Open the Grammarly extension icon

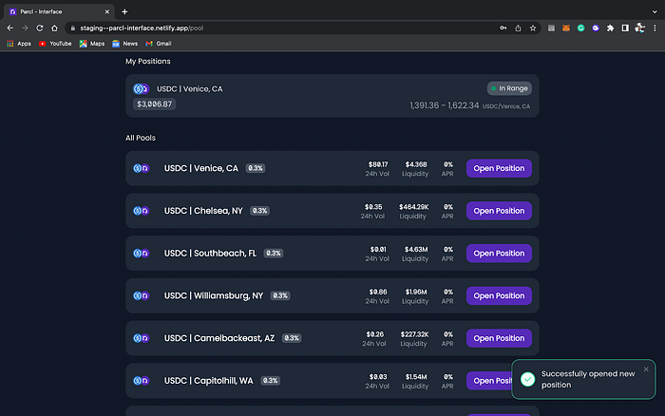pyautogui.click(x=580, y=28)
